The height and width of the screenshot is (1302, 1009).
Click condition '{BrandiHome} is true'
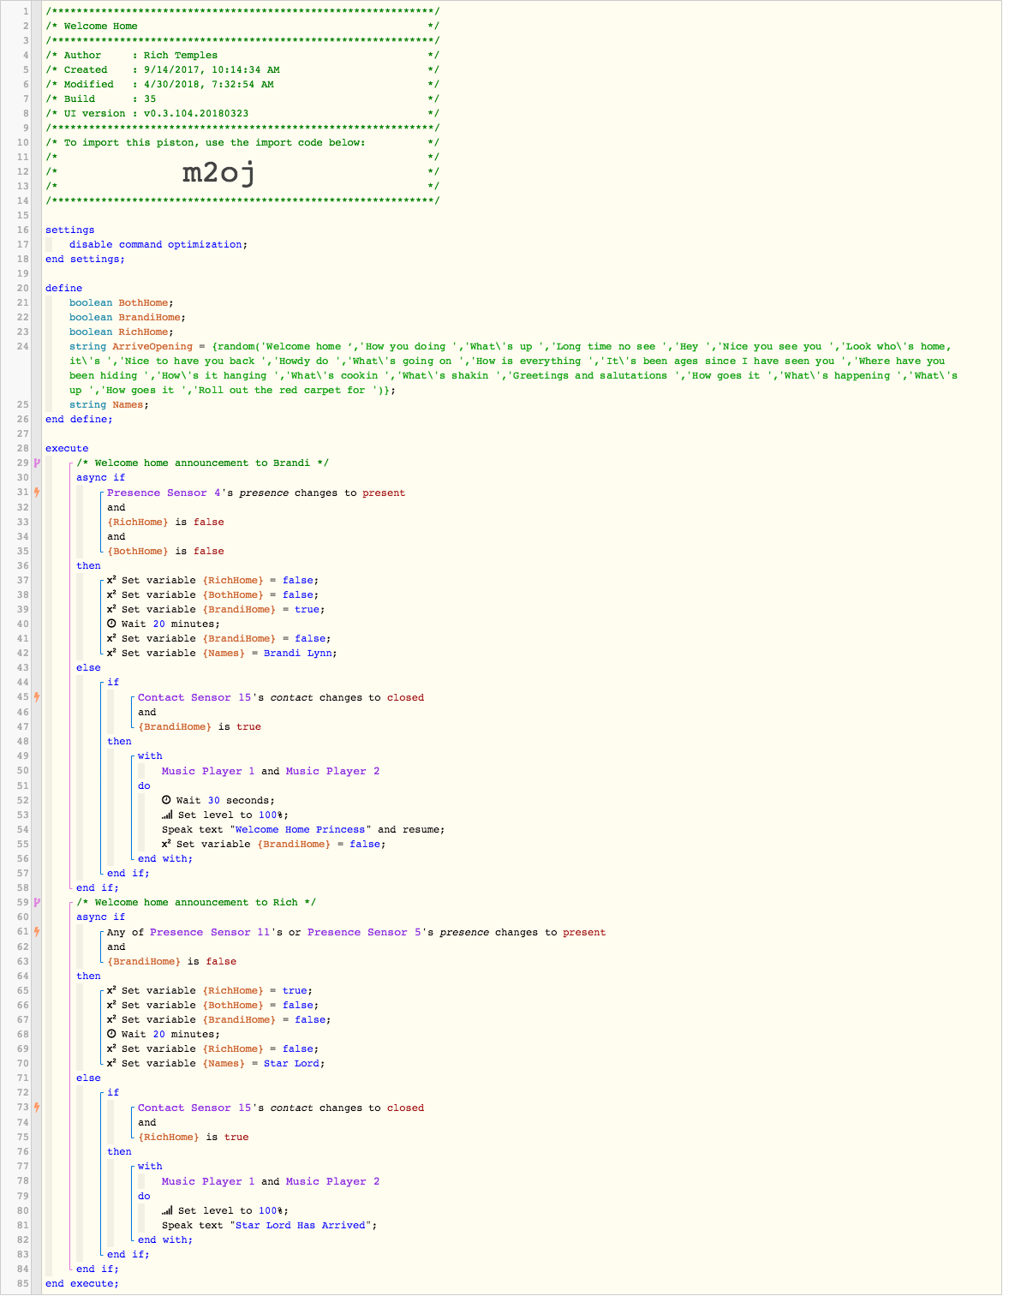200,726
